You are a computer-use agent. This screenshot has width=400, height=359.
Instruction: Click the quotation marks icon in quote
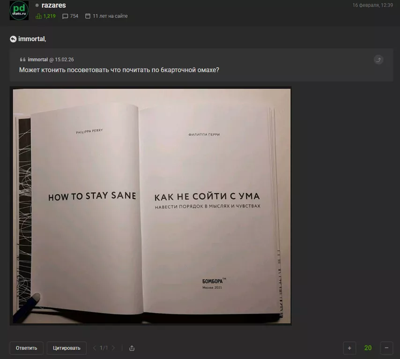coord(22,60)
